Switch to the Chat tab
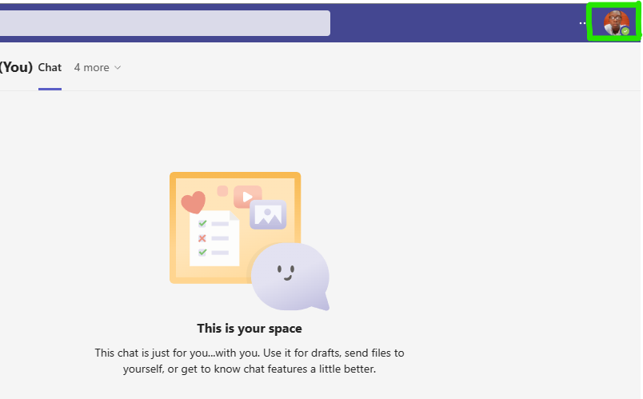The height and width of the screenshot is (399, 643). (x=50, y=68)
